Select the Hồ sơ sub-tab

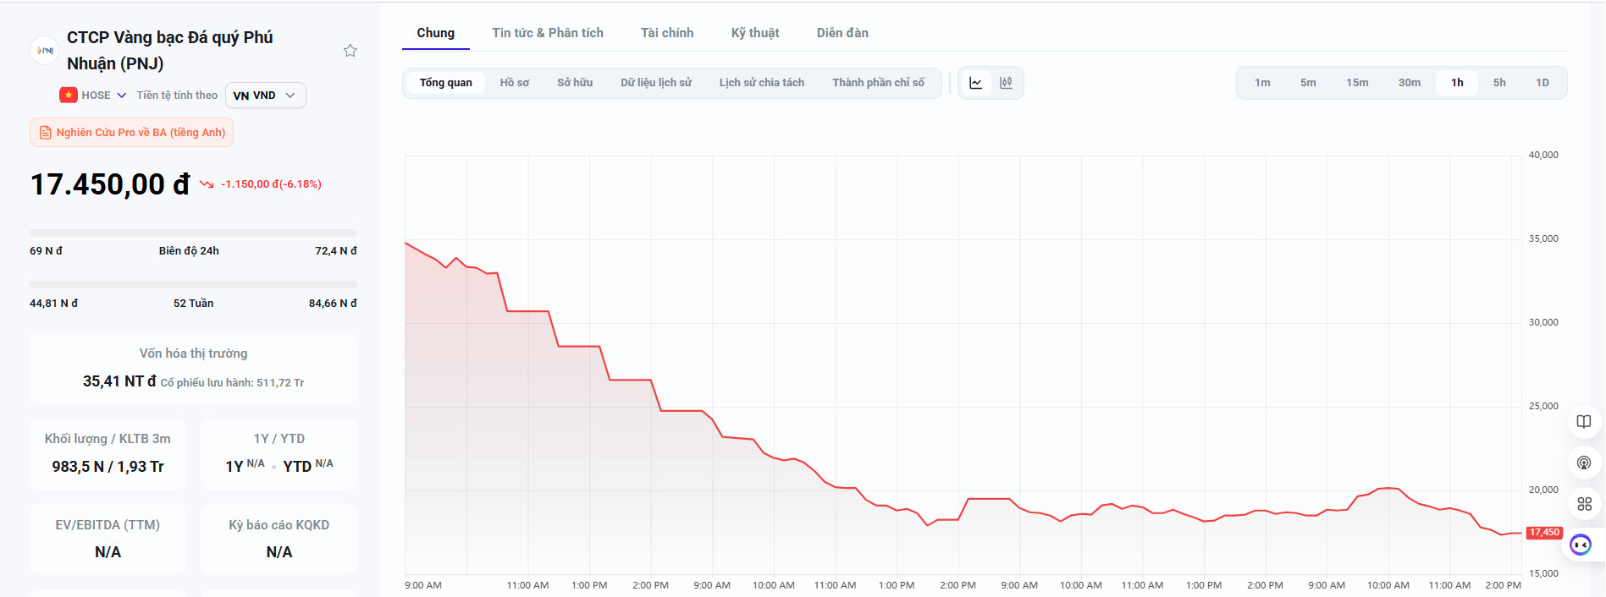tap(515, 83)
